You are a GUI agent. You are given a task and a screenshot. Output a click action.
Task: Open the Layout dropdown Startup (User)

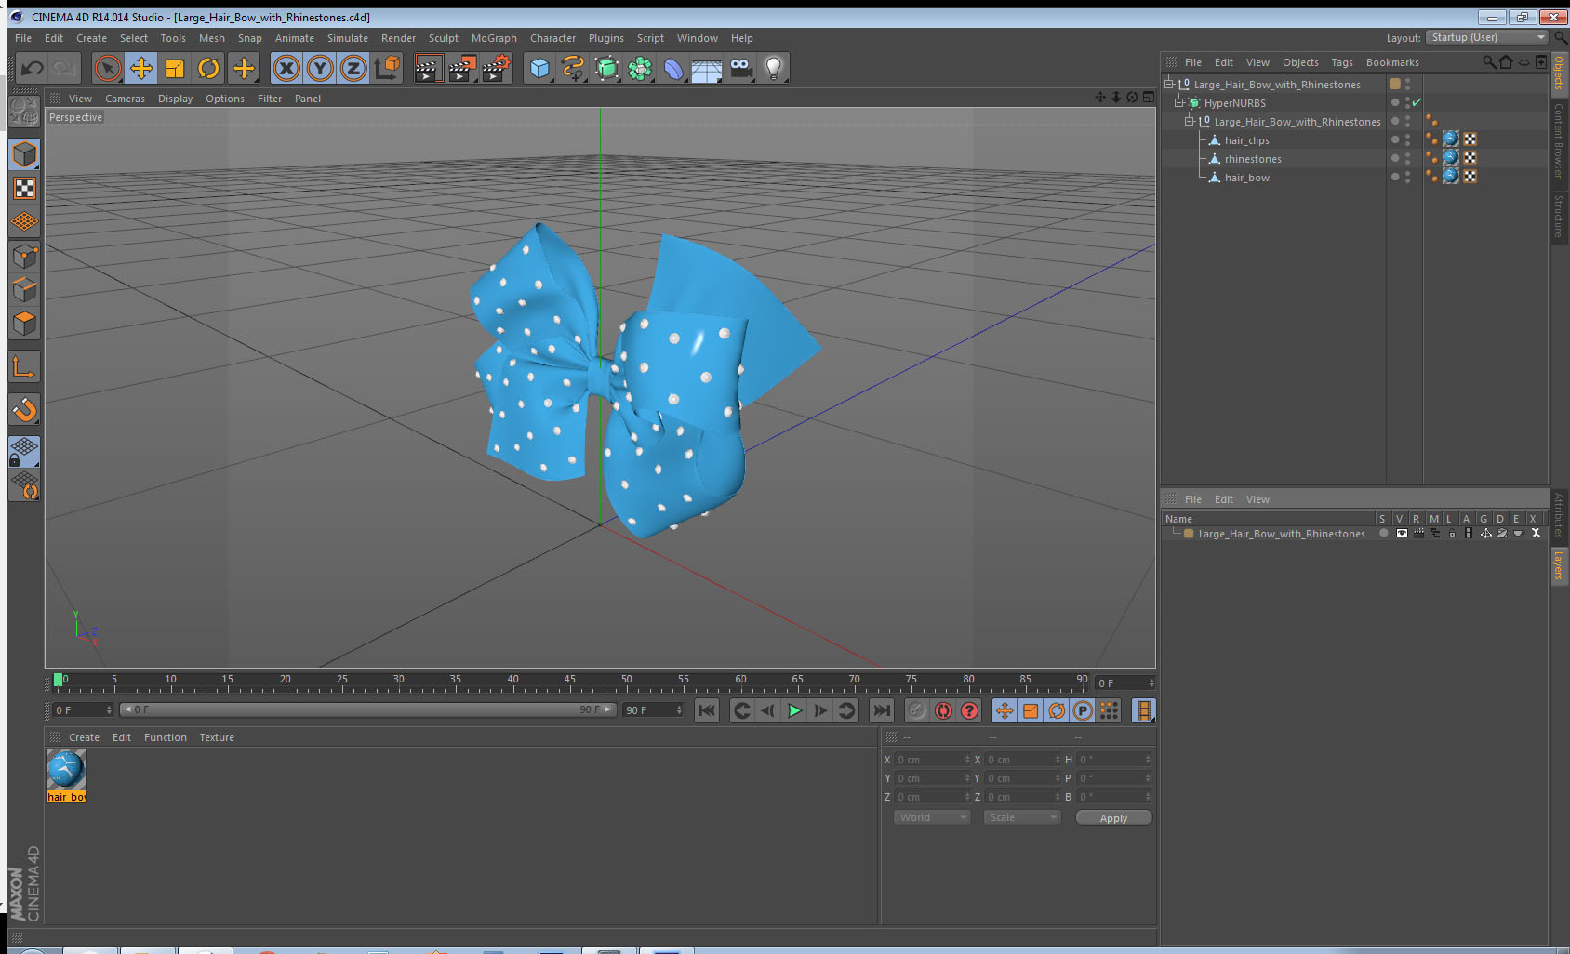tap(1487, 37)
